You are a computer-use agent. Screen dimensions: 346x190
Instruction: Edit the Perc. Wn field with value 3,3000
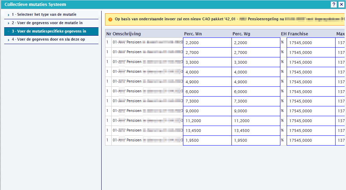(207, 62)
